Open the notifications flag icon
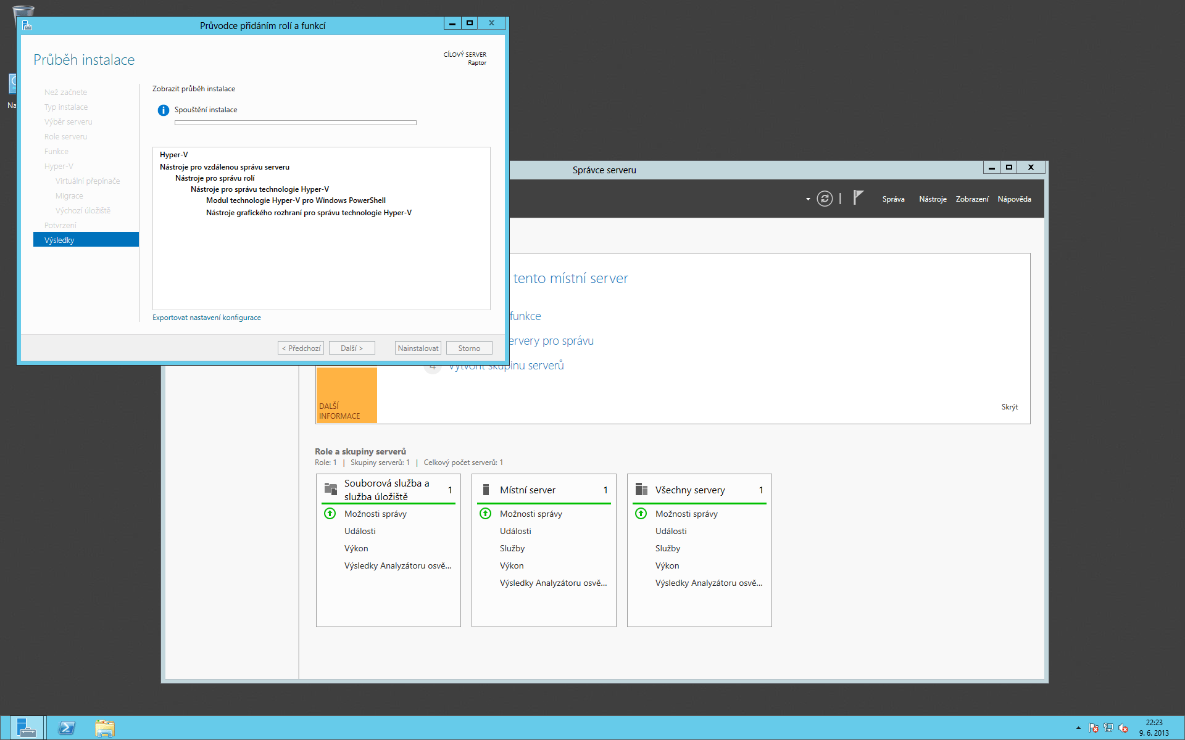This screenshot has width=1185, height=740. 858,197
